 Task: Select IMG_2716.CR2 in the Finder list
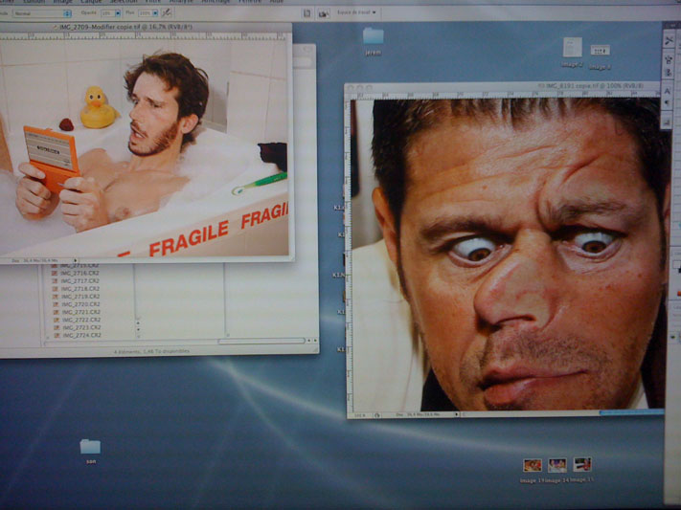coord(76,274)
